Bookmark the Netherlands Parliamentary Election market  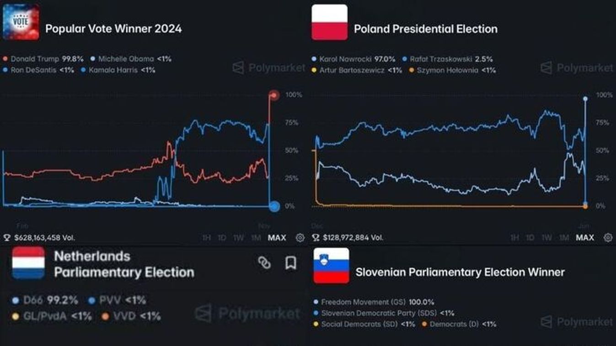290,262
